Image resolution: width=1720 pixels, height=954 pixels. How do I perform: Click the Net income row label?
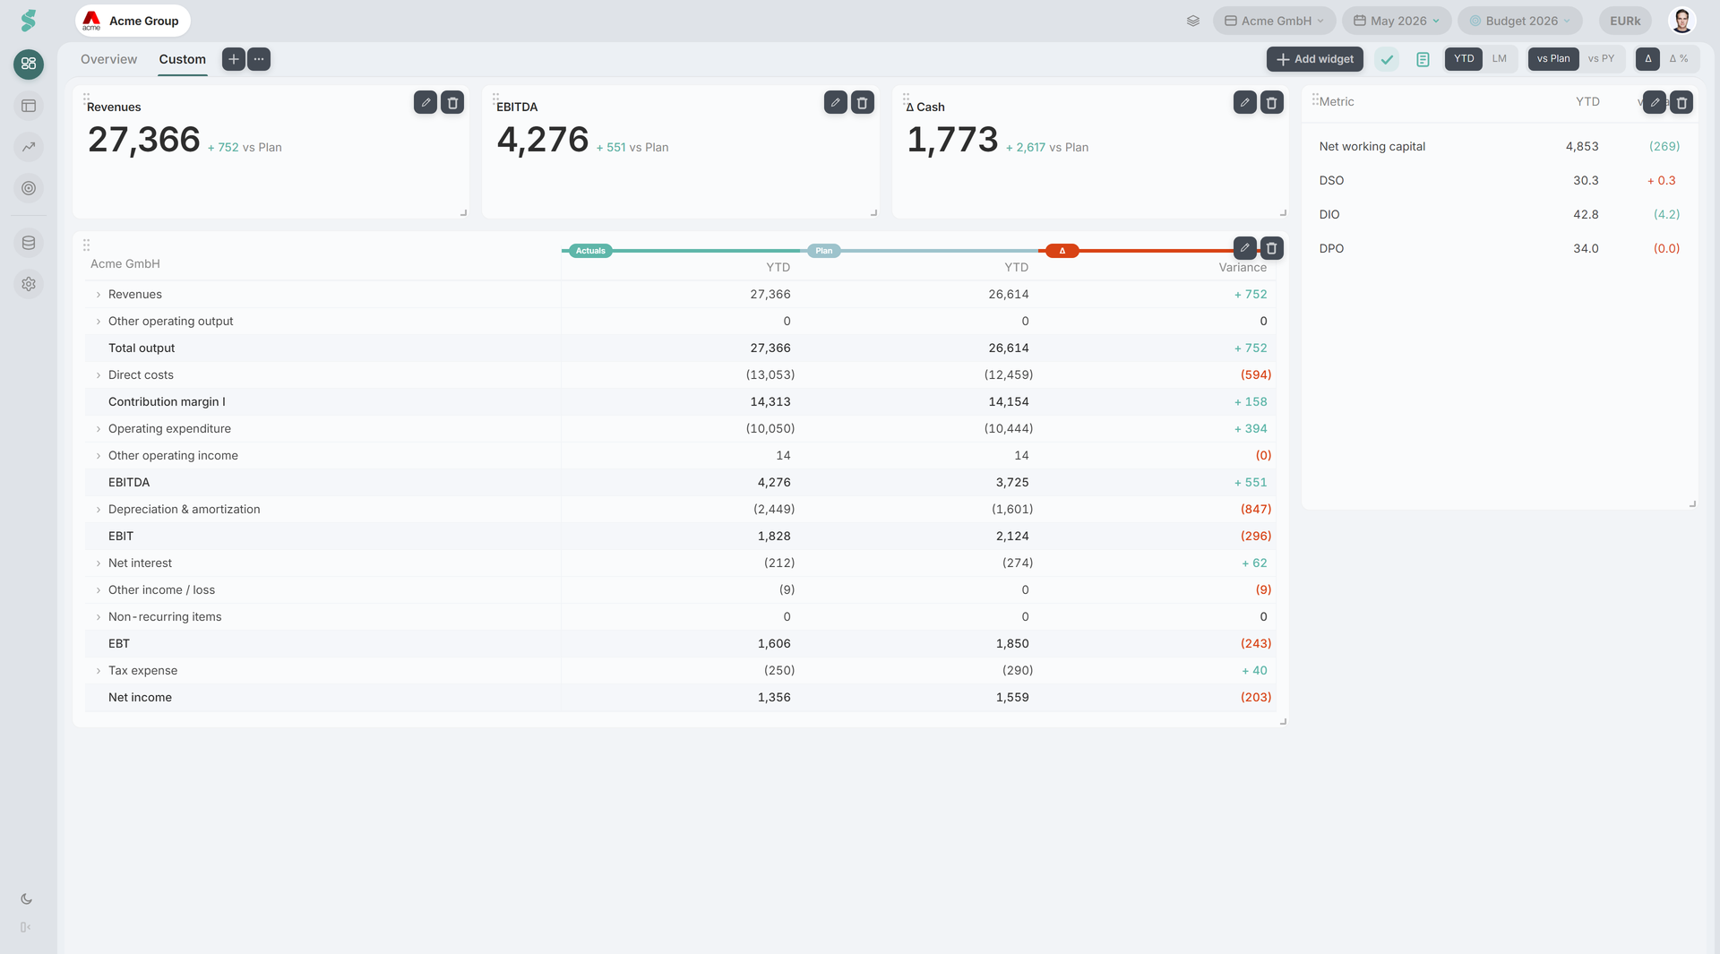[140, 697]
